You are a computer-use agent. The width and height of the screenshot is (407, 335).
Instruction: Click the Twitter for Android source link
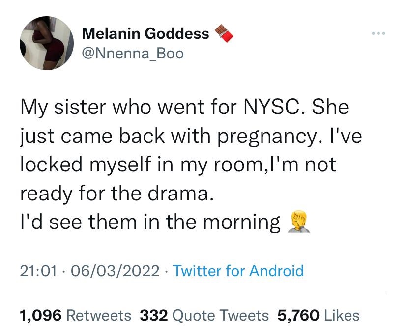(x=238, y=270)
